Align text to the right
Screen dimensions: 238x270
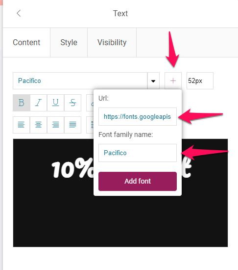[x=55, y=125]
